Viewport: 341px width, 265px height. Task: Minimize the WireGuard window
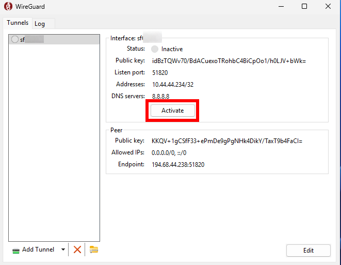point(281,7)
